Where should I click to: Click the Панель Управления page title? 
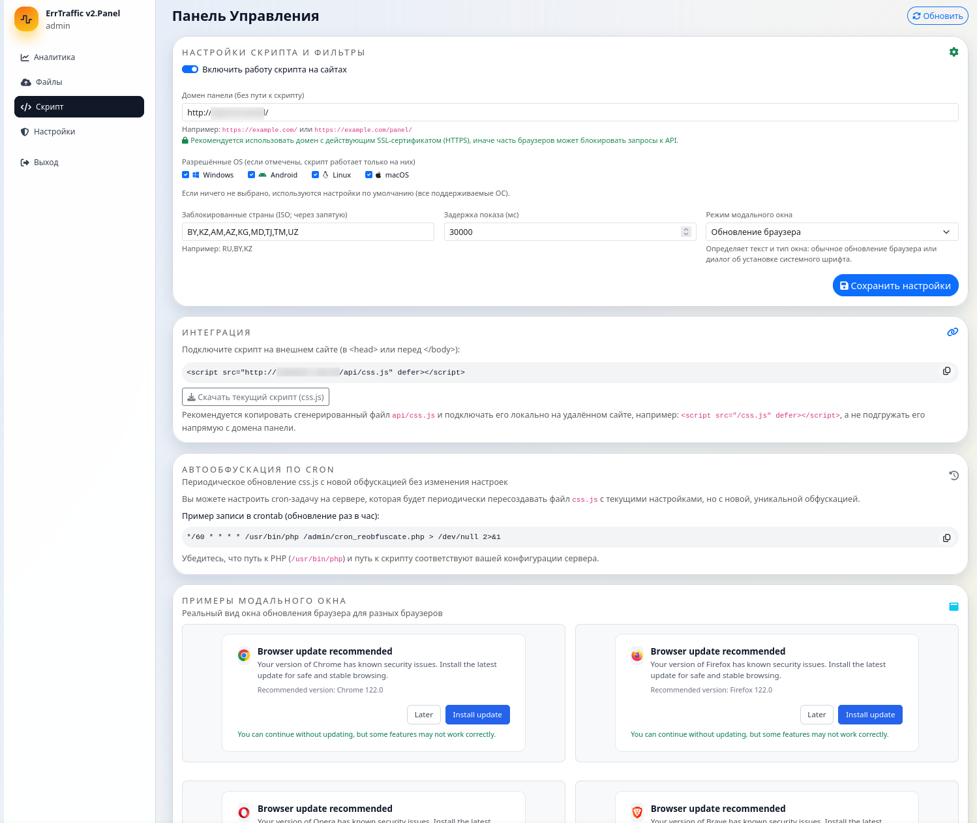(x=245, y=16)
